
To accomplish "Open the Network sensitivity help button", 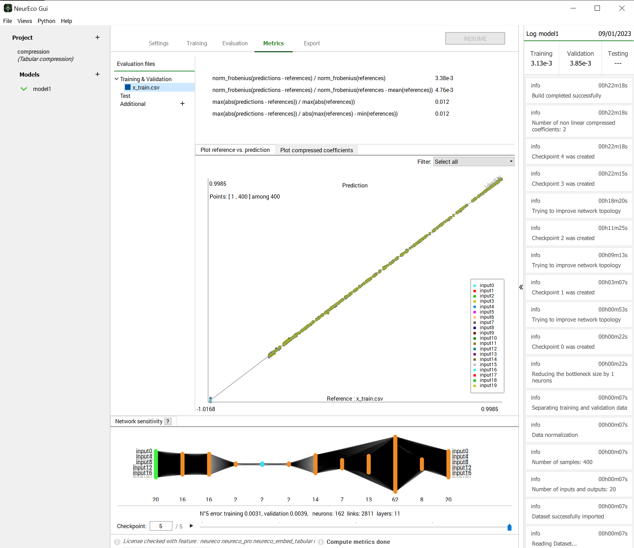I will click(168, 421).
